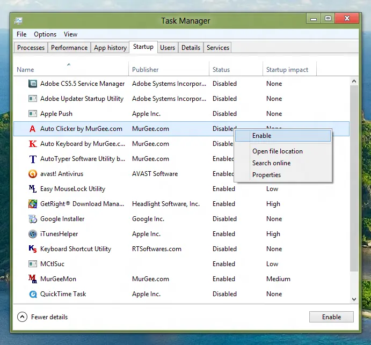This screenshot has width=371, height=345.
Task: Click the Medium startup impact for MurGeeMon
Action: 278,279
